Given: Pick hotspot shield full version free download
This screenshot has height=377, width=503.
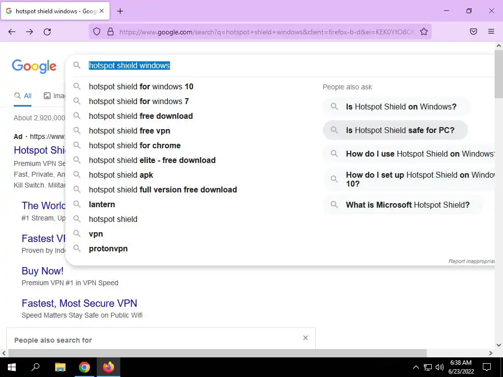Looking at the screenshot, I should [x=163, y=190].
